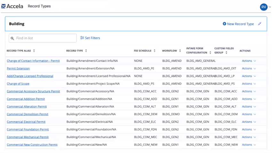The width and height of the screenshot is (272, 153).
Task: Sort by Record Type column arrows
Action: click(x=86, y=51)
